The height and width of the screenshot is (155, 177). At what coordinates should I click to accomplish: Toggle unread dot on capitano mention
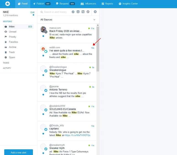coord(43,134)
